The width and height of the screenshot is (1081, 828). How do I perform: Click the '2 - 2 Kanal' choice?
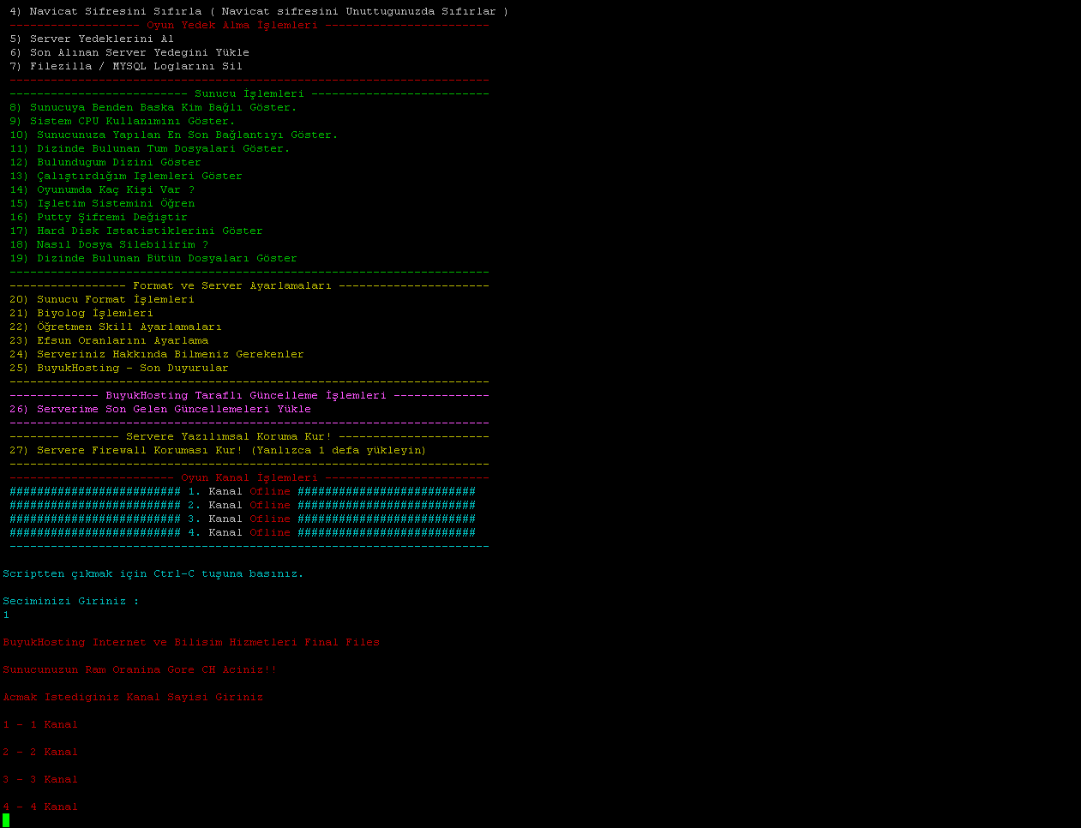[x=40, y=752]
